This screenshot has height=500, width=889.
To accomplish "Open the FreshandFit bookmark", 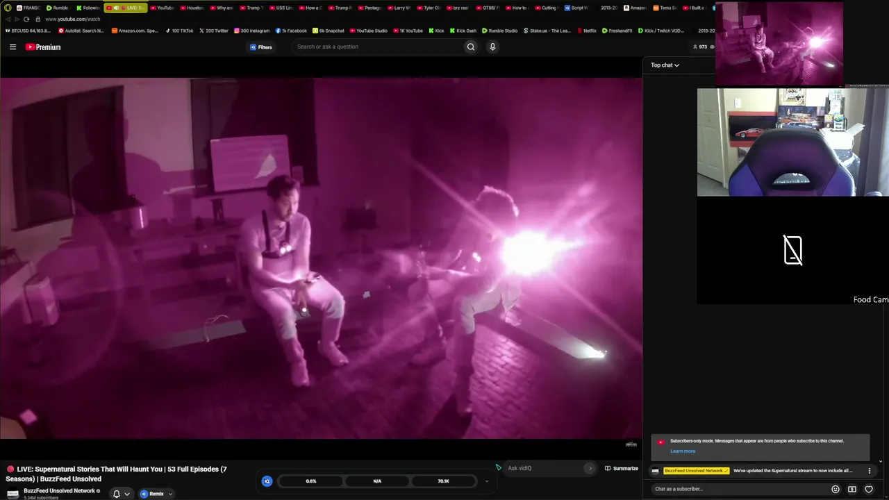I will click(x=617, y=31).
